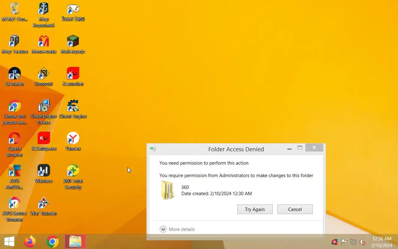Click the 360 folder icon in dialog
Image resolution: width=398 pixels, height=249 pixels.
168,190
